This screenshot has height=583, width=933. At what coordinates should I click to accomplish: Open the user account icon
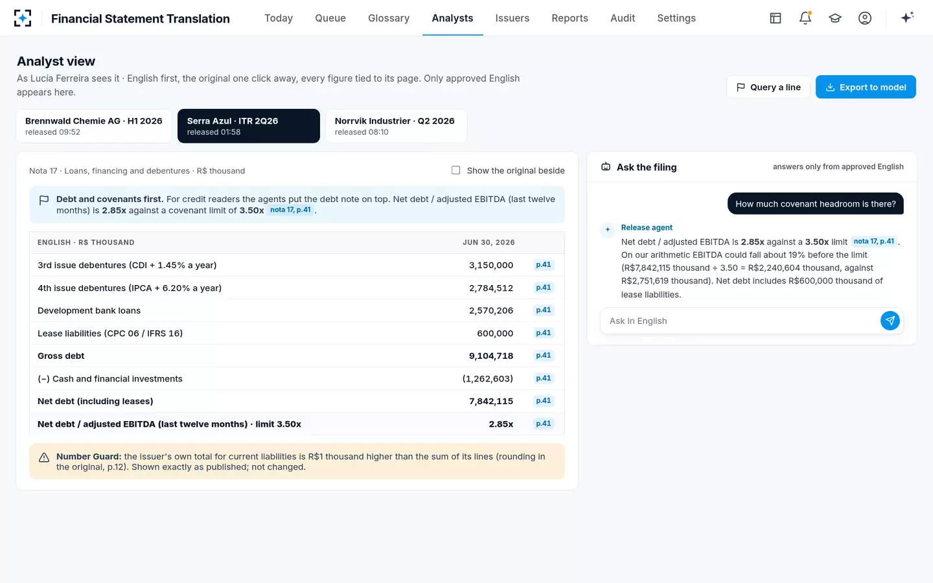tap(865, 18)
